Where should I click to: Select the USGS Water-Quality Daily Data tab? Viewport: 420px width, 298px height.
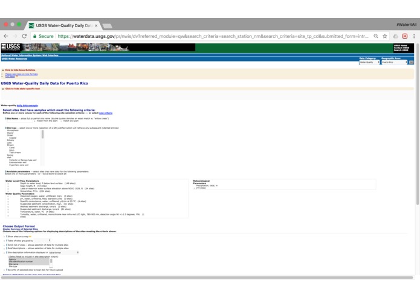click(x=63, y=26)
